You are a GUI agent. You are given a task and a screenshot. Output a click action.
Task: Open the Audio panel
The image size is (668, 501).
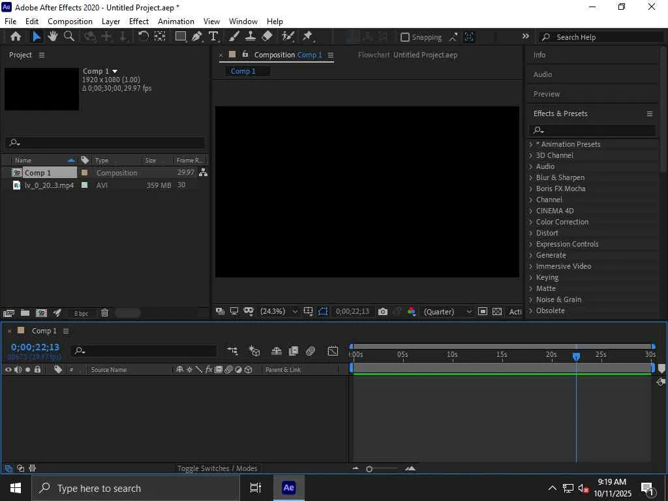pyautogui.click(x=542, y=74)
